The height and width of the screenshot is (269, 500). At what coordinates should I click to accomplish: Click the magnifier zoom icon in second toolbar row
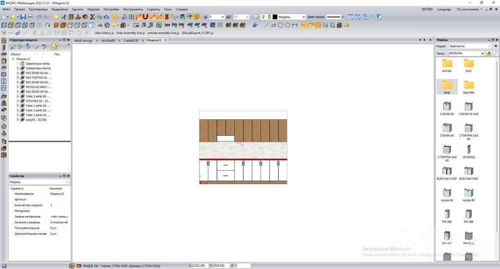(x=332, y=25)
